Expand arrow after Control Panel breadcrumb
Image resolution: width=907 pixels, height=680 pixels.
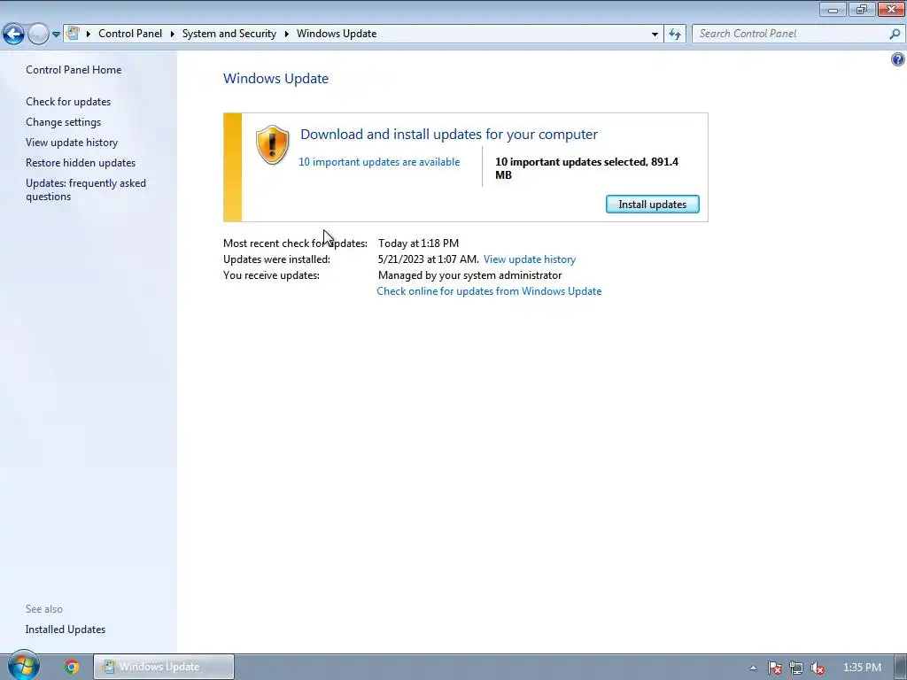tap(173, 35)
